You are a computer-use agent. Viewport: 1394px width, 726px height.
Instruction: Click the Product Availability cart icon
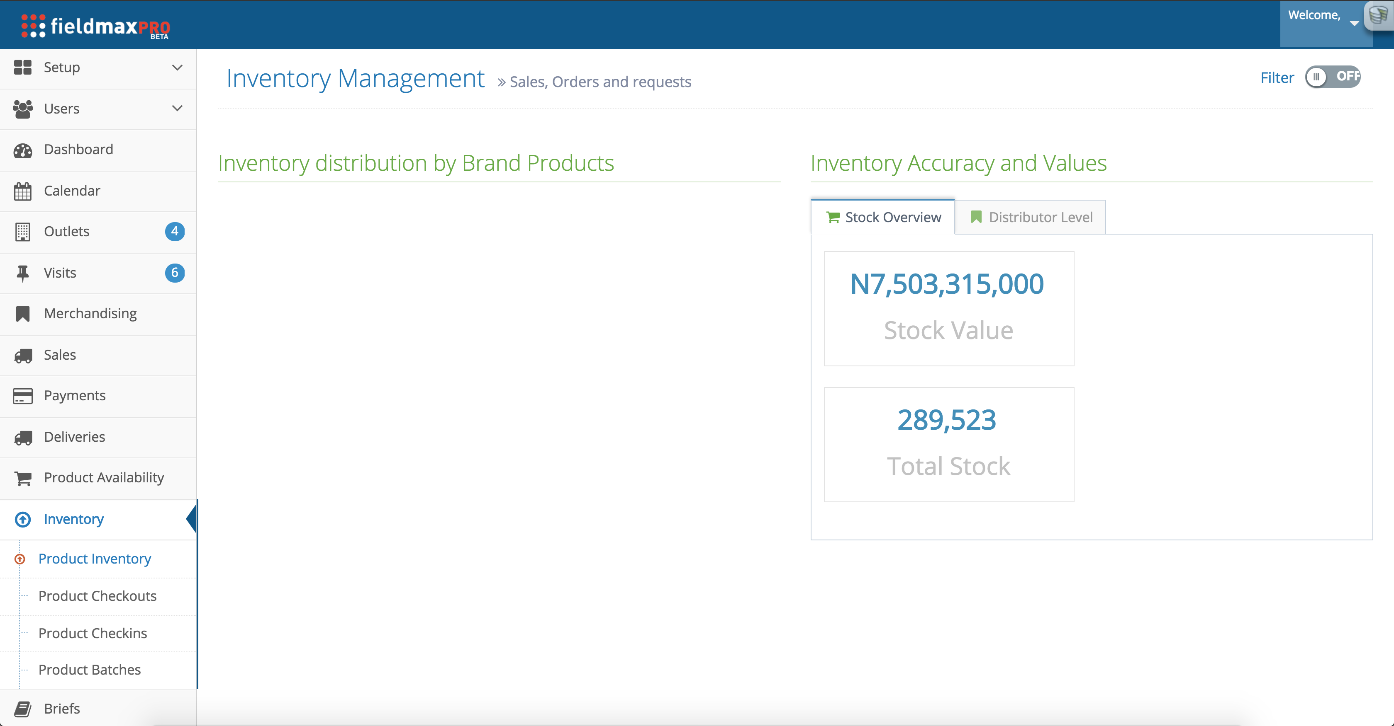coord(23,478)
